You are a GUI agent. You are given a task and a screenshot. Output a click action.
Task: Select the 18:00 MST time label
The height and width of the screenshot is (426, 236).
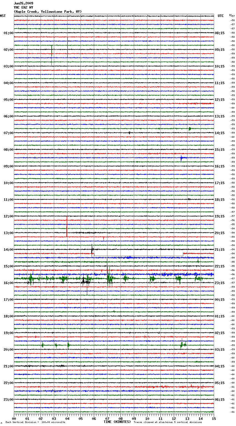9,316
